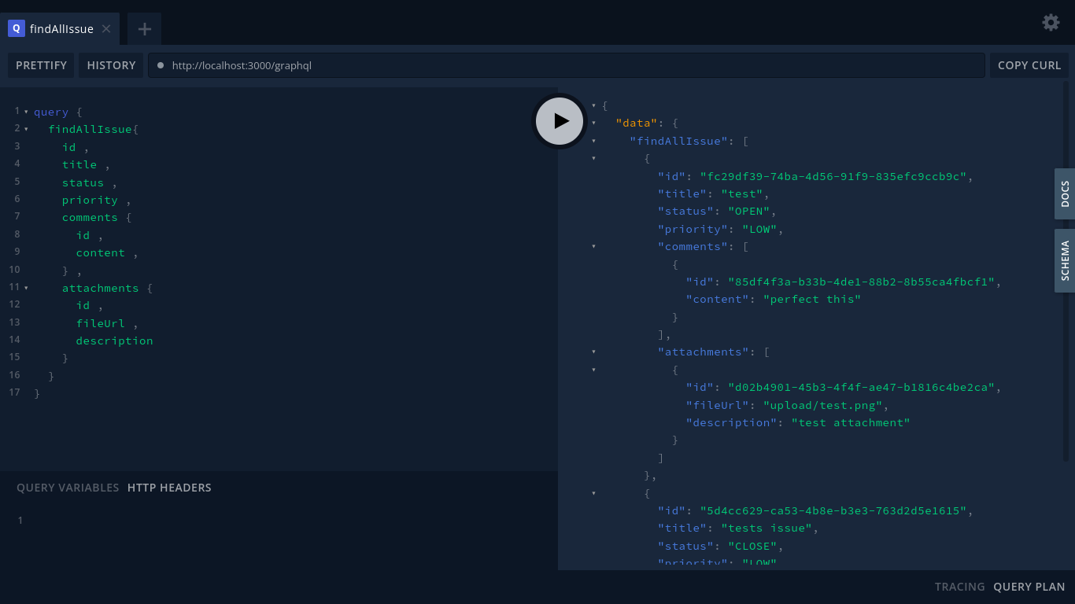This screenshot has width=1075, height=604.
Task: Click COPY CURL to copy the request
Action: tap(1029, 65)
